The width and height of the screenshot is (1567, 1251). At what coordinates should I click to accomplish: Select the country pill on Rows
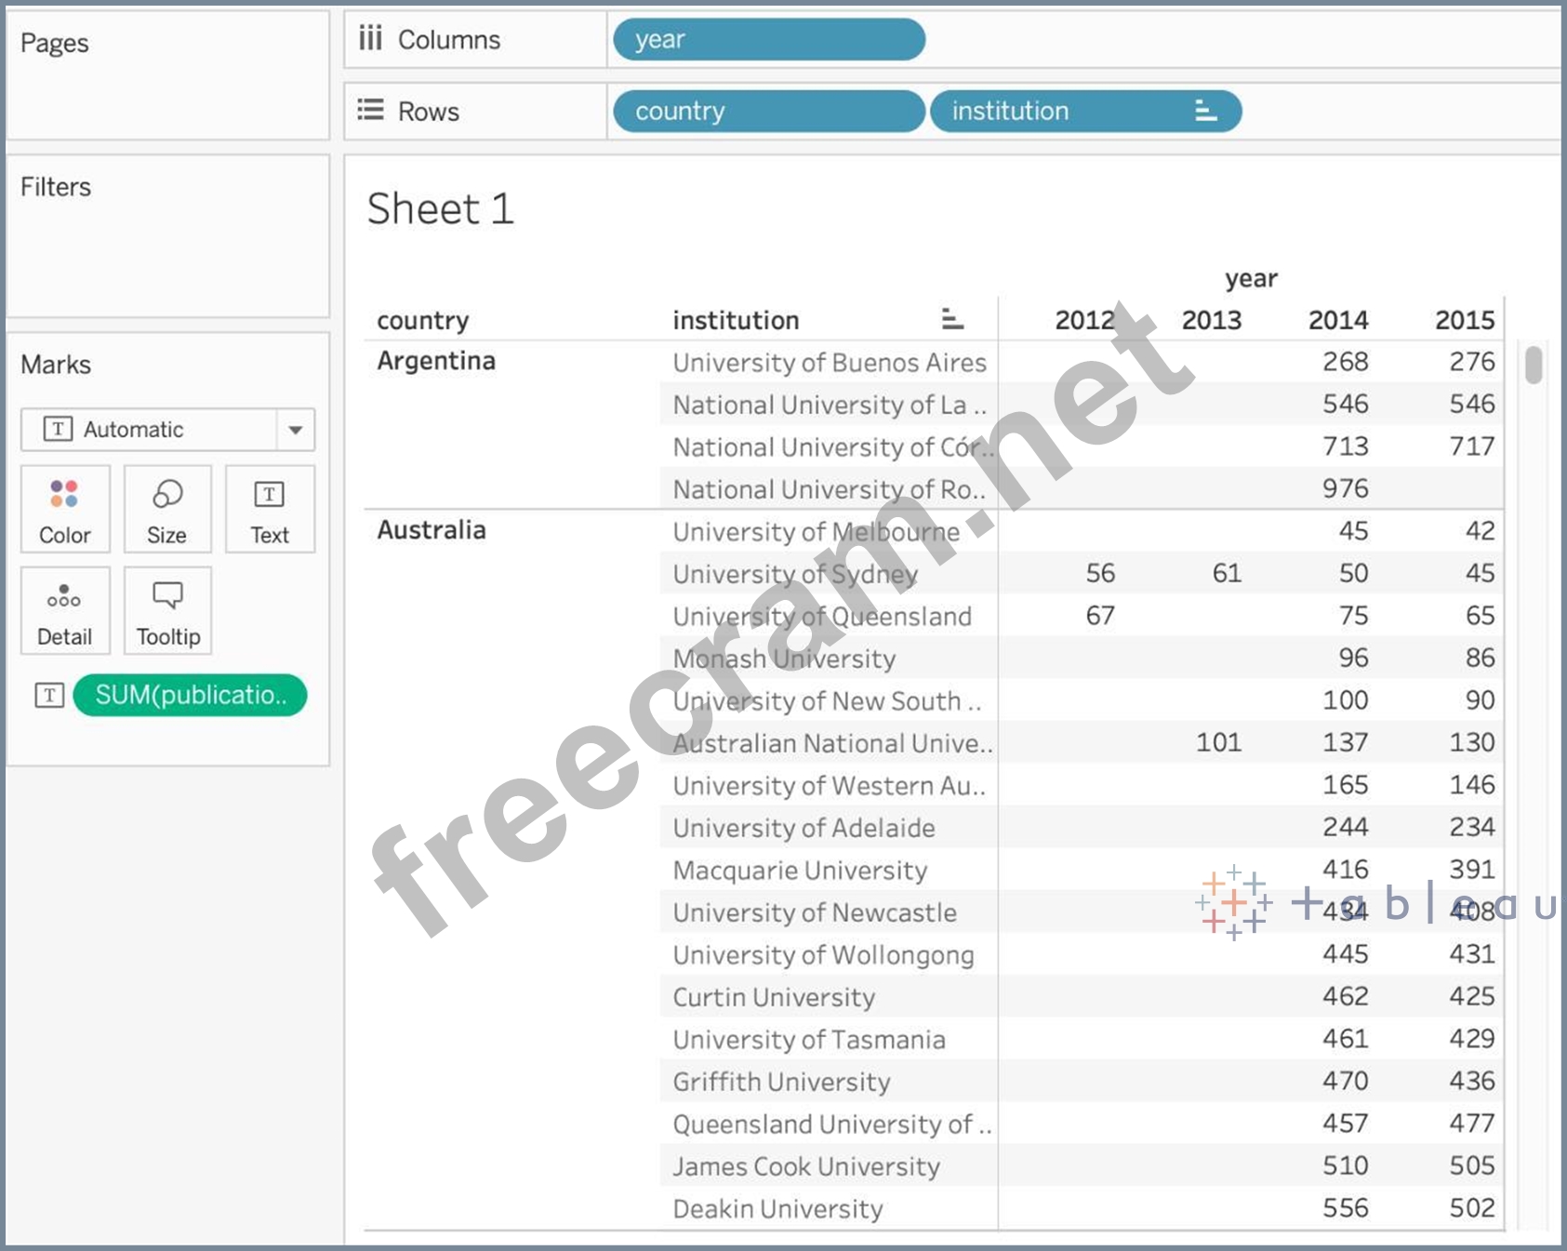point(768,111)
